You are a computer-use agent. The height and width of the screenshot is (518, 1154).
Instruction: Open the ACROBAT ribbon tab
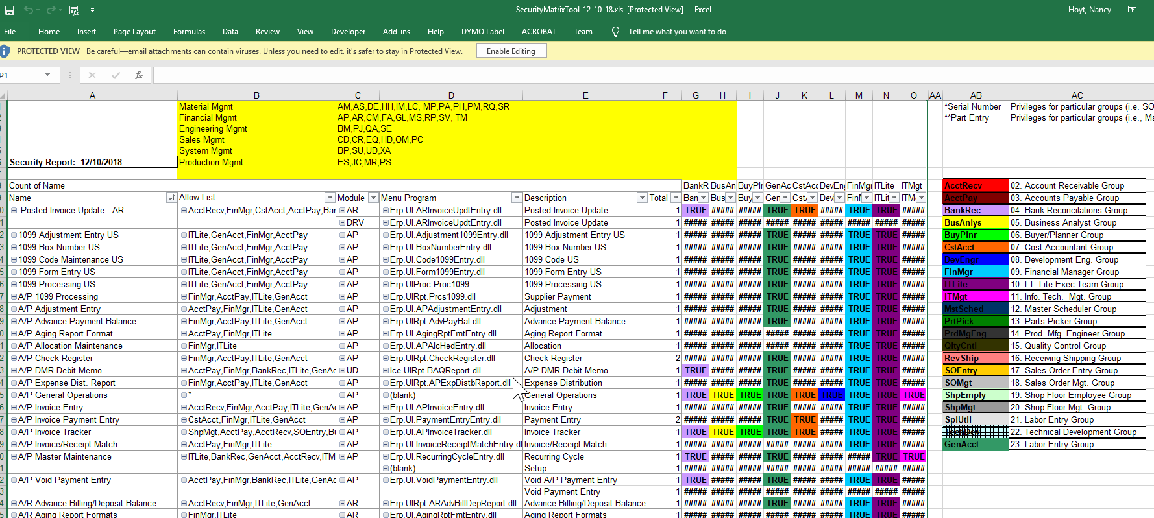click(x=539, y=31)
